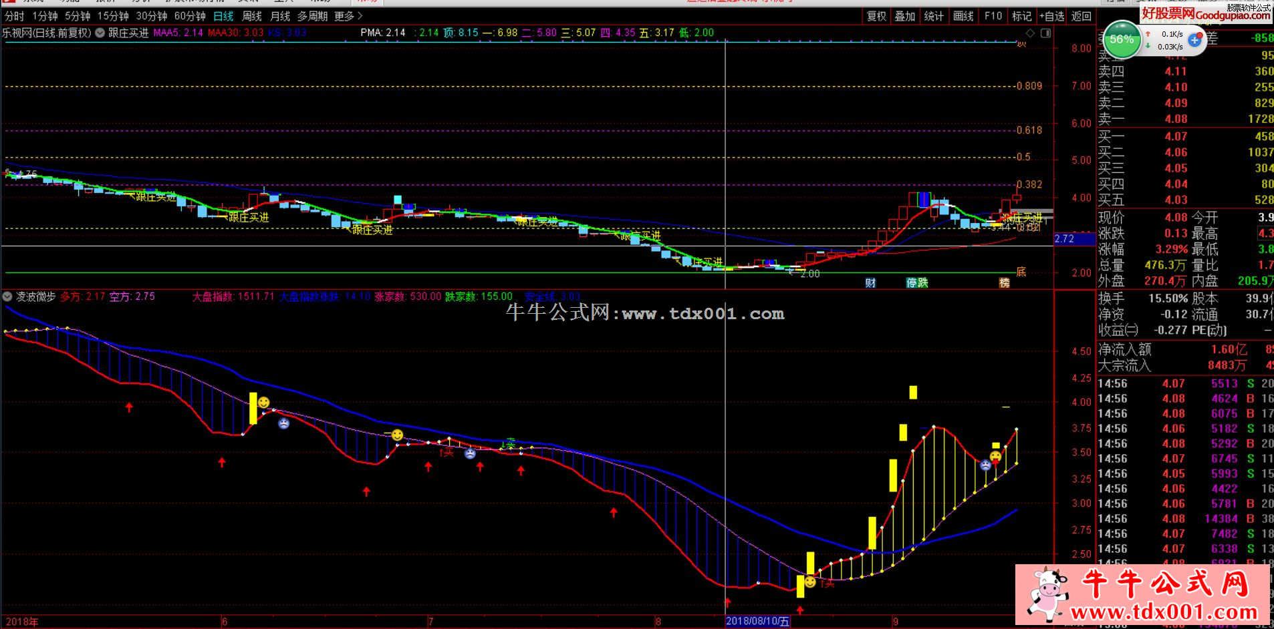Viewport: 1274px width, 629px height.
Task: Open 凌波微步 sub-indicator dropdown arrow
Action: click(7, 296)
